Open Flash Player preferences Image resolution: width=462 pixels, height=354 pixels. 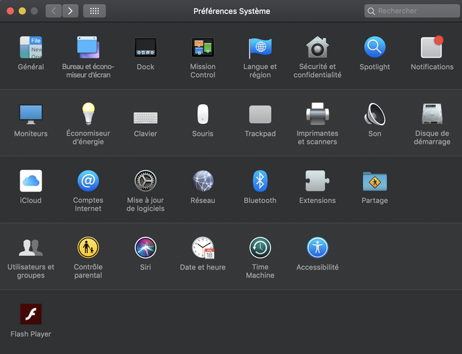pyautogui.click(x=31, y=314)
